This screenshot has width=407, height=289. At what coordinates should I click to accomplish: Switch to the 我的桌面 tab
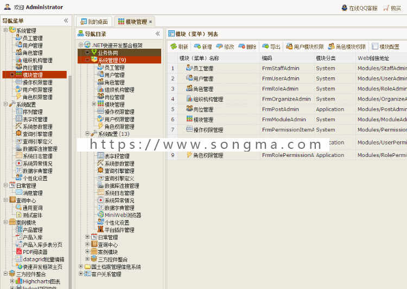pos(94,22)
